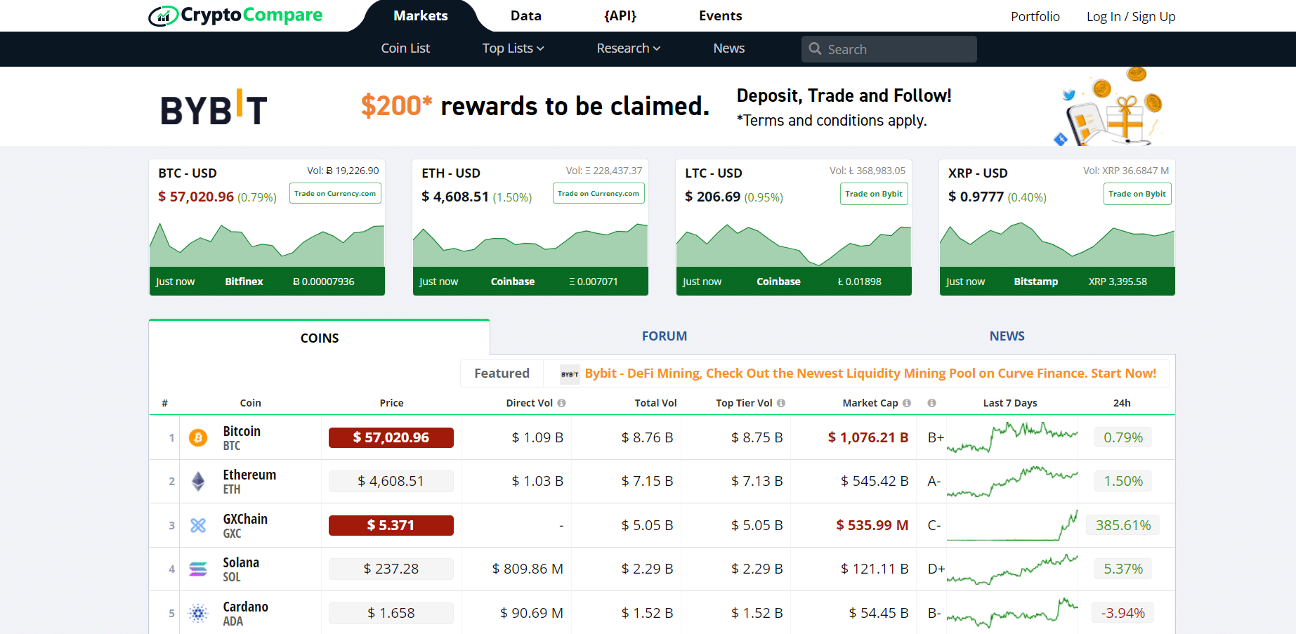Click the Solana coin icon
The image size is (1296, 634).
pyautogui.click(x=198, y=569)
